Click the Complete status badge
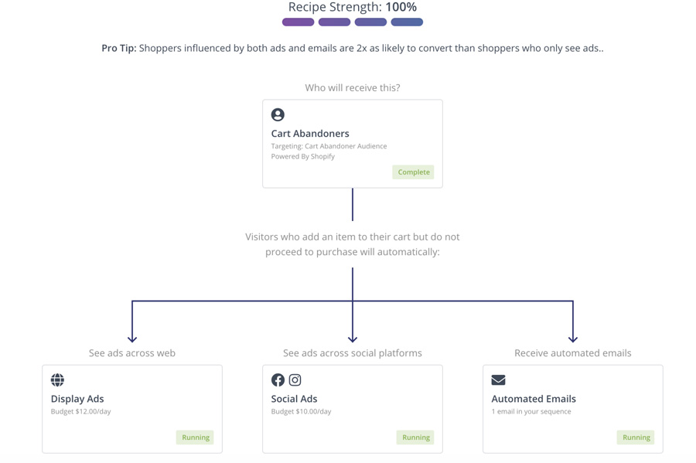696x463 pixels. coord(413,172)
